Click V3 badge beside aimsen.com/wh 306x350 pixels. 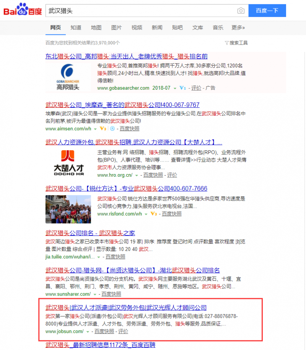(103, 129)
